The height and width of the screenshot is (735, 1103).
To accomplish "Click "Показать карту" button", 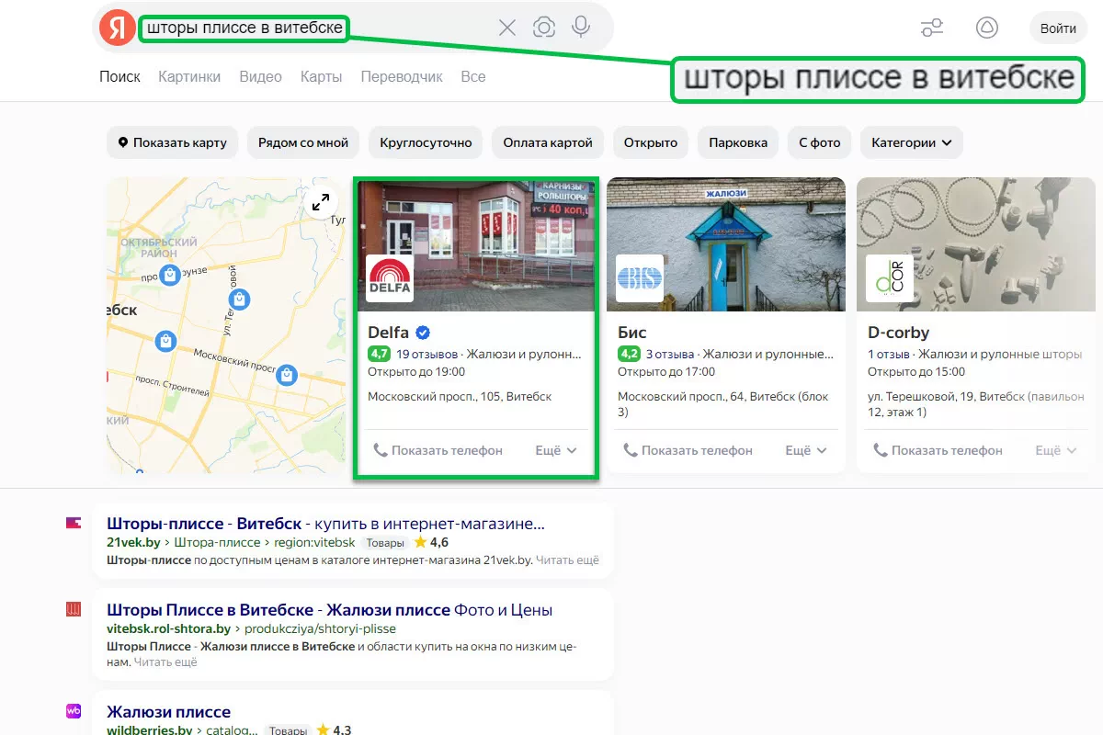I will pos(172,142).
